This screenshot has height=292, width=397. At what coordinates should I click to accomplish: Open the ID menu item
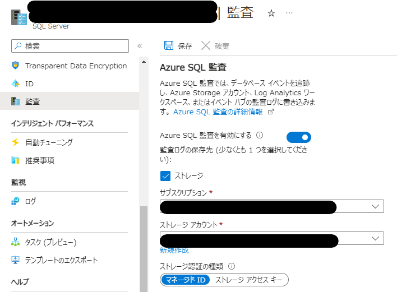coord(70,84)
